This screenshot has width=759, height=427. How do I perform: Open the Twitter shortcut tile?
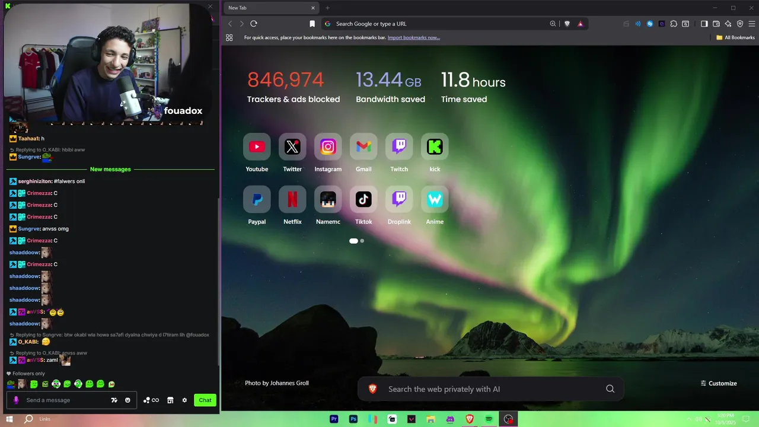pos(292,146)
